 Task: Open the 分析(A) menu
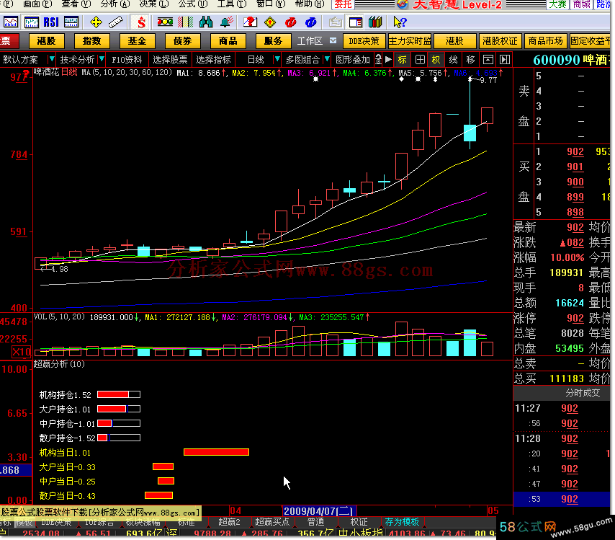point(115,4)
